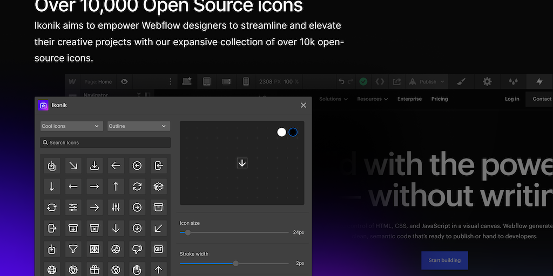The width and height of the screenshot is (553, 276).
Task: Choose the funnel filter icon
Action: tap(73, 249)
